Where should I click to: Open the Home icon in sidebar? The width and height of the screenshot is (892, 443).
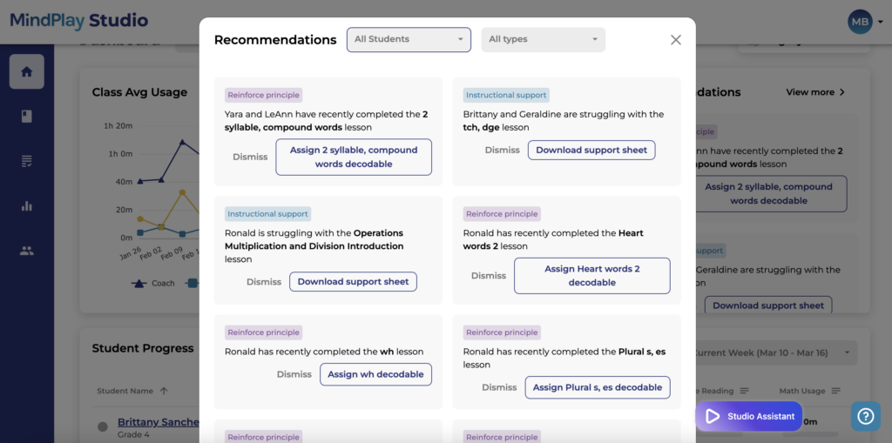pyautogui.click(x=27, y=71)
